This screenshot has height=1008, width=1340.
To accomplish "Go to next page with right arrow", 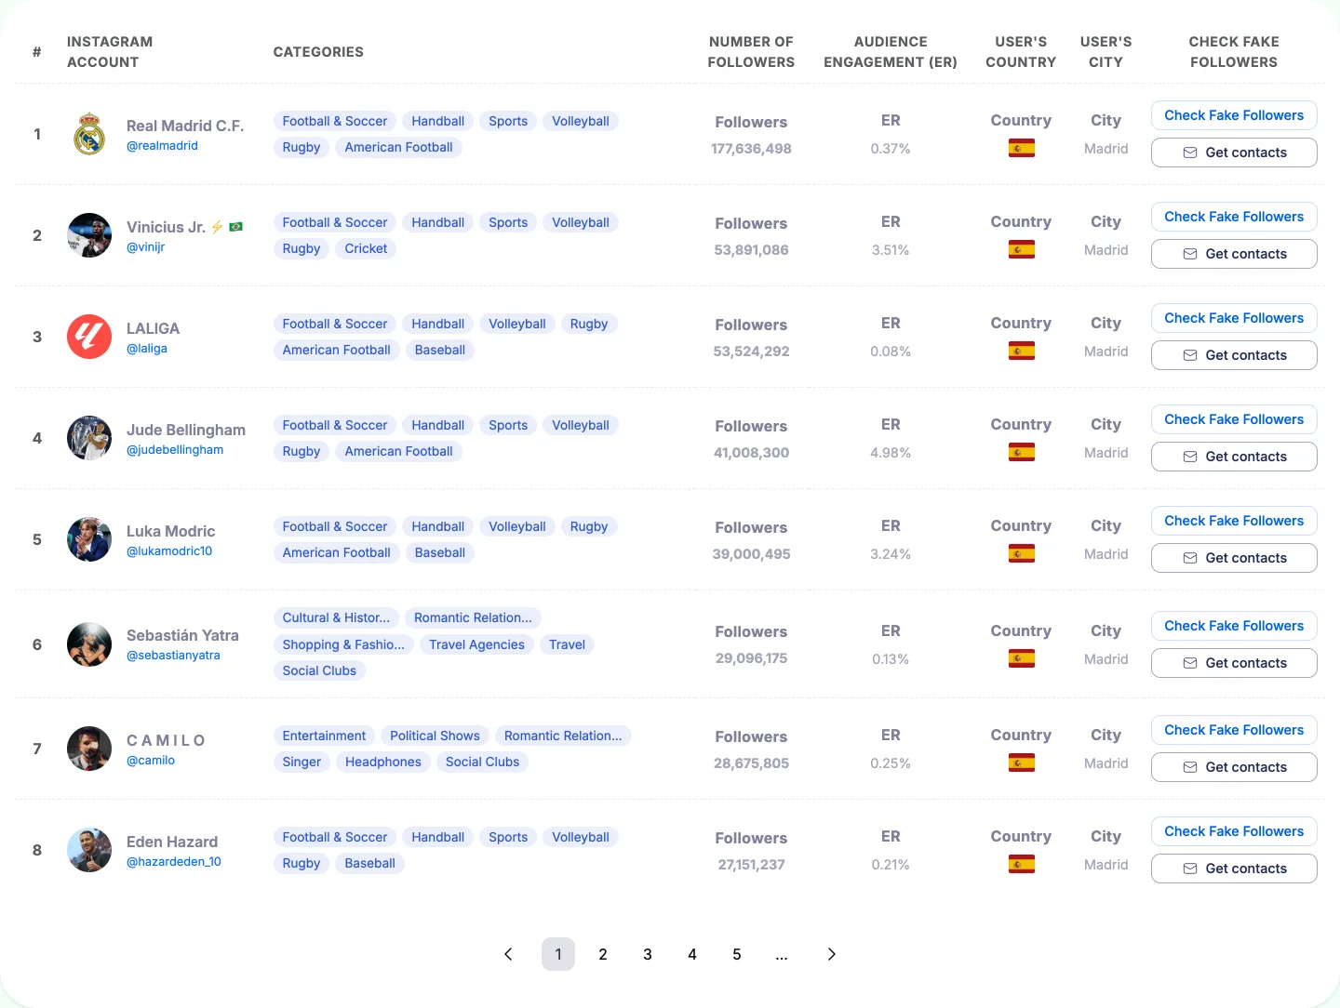I will 832,954.
